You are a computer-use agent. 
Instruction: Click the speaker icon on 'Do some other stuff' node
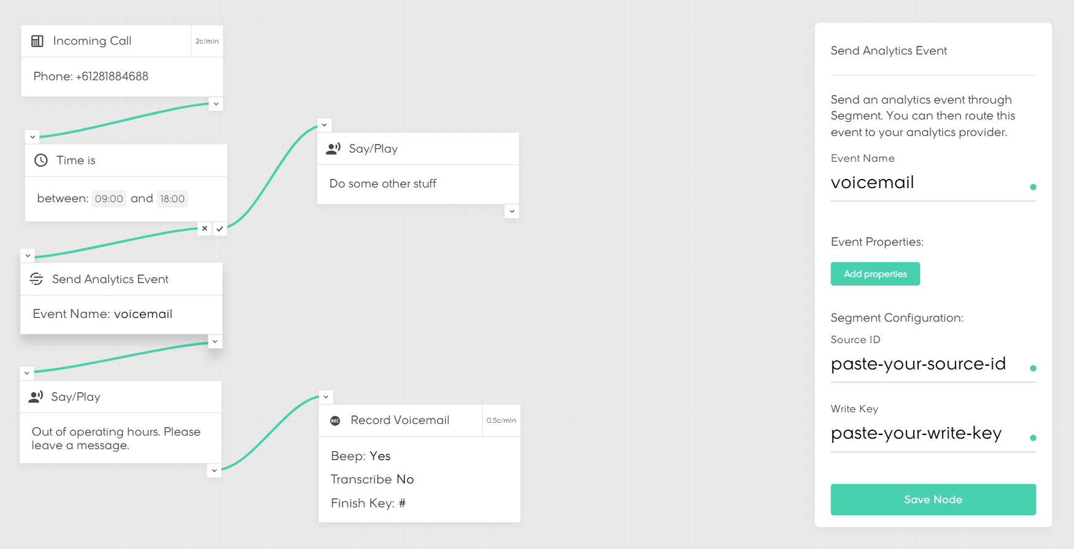click(x=334, y=149)
